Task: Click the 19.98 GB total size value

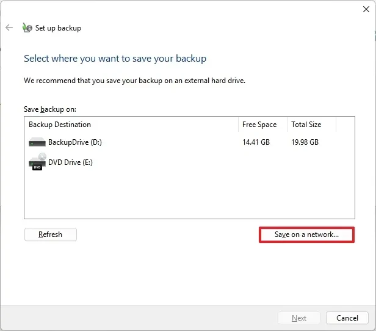Action: [305, 142]
